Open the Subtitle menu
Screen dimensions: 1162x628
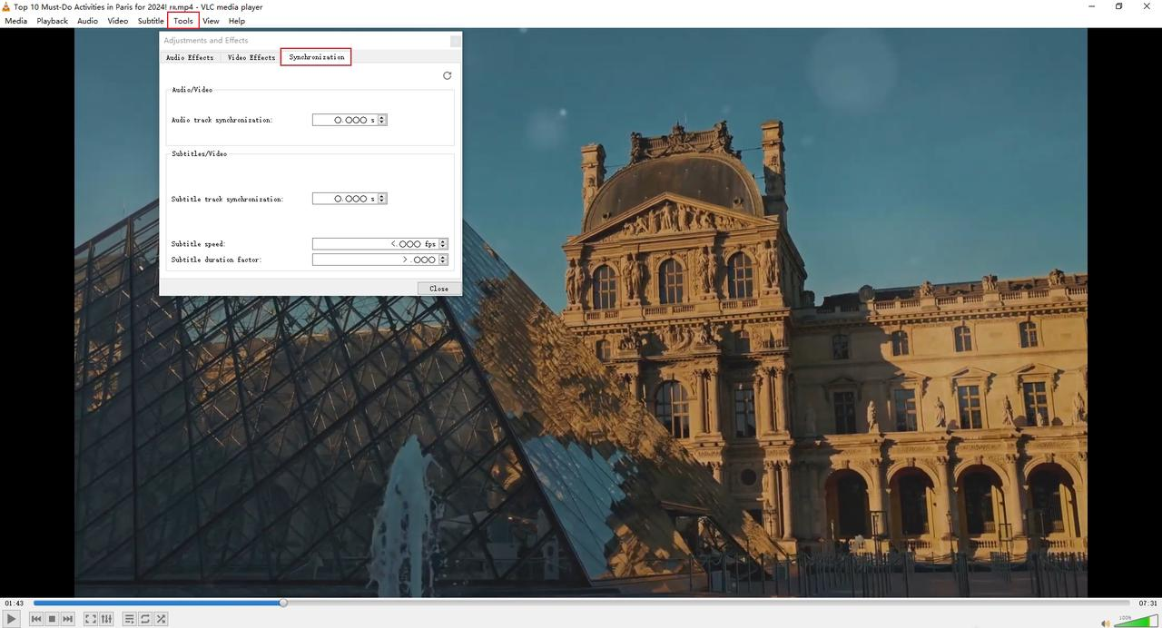click(151, 21)
